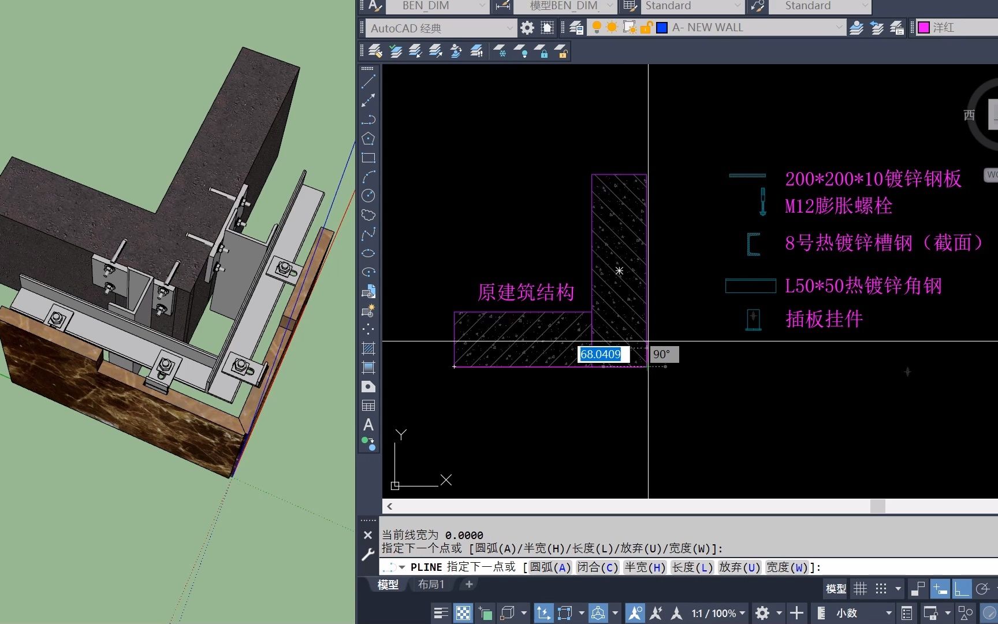Open the A- NEW WALL layer dropdown

[x=716, y=27]
